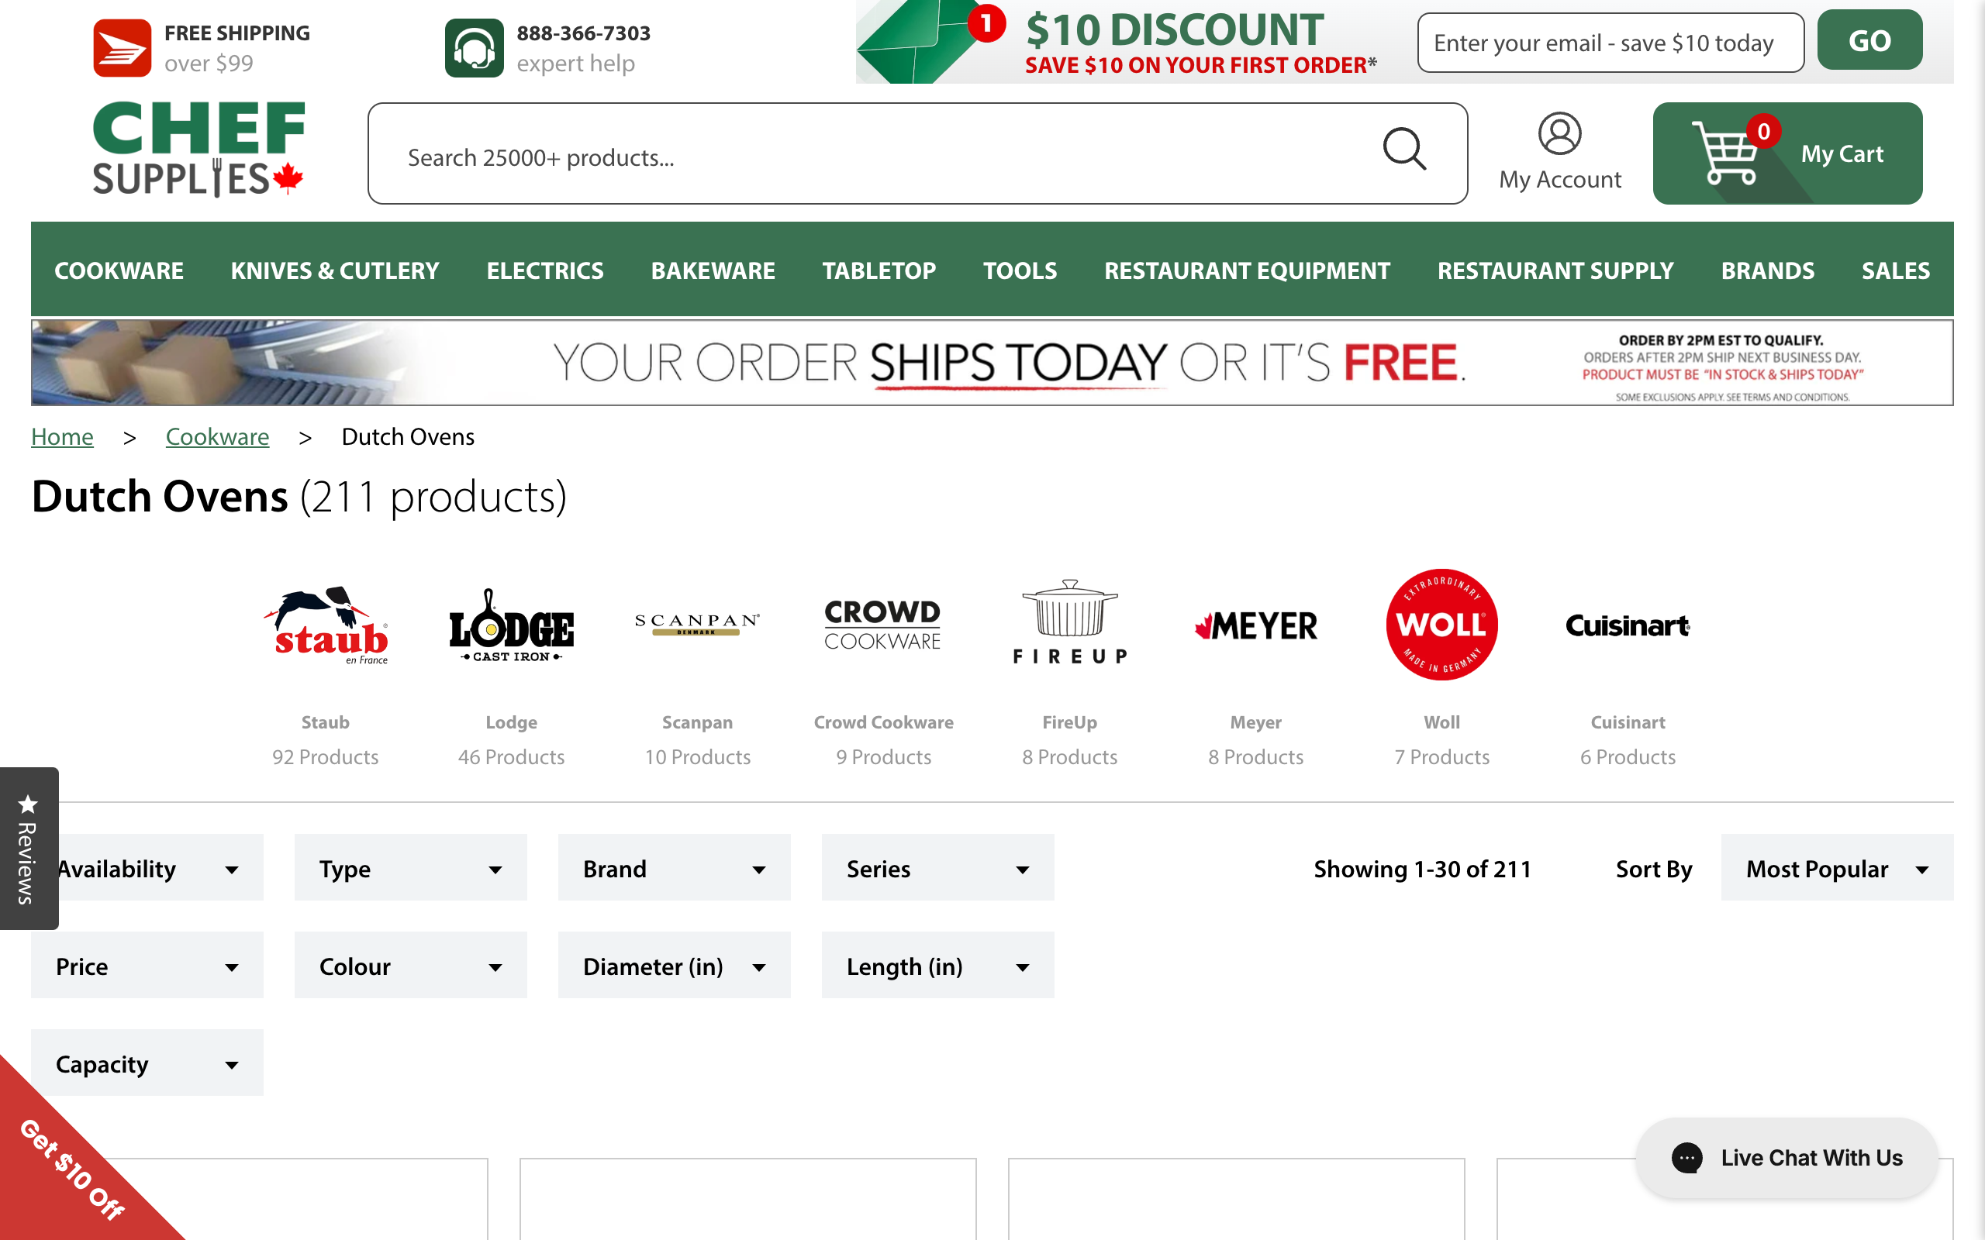1985x1240 pixels.
Task: Expand the Diameter (in) filter
Action: tap(675, 966)
